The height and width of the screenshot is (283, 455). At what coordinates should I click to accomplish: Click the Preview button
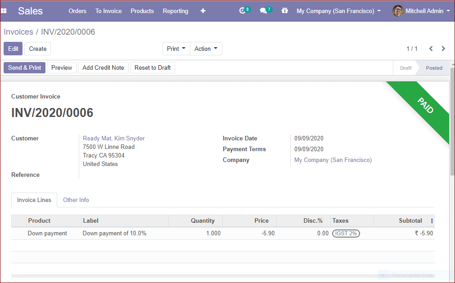[x=62, y=67]
